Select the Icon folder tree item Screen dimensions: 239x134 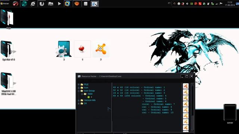click(84, 88)
